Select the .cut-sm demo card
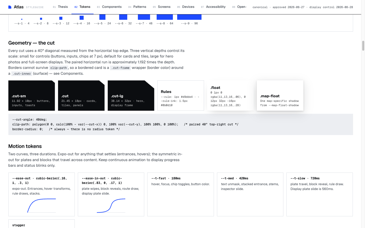This screenshot has height=228, width=365. coord(32,96)
